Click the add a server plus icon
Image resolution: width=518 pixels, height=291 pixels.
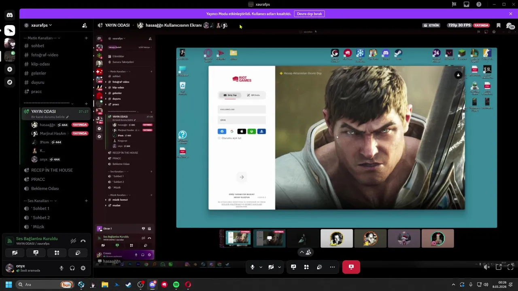pyautogui.click(x=10, y=69)
